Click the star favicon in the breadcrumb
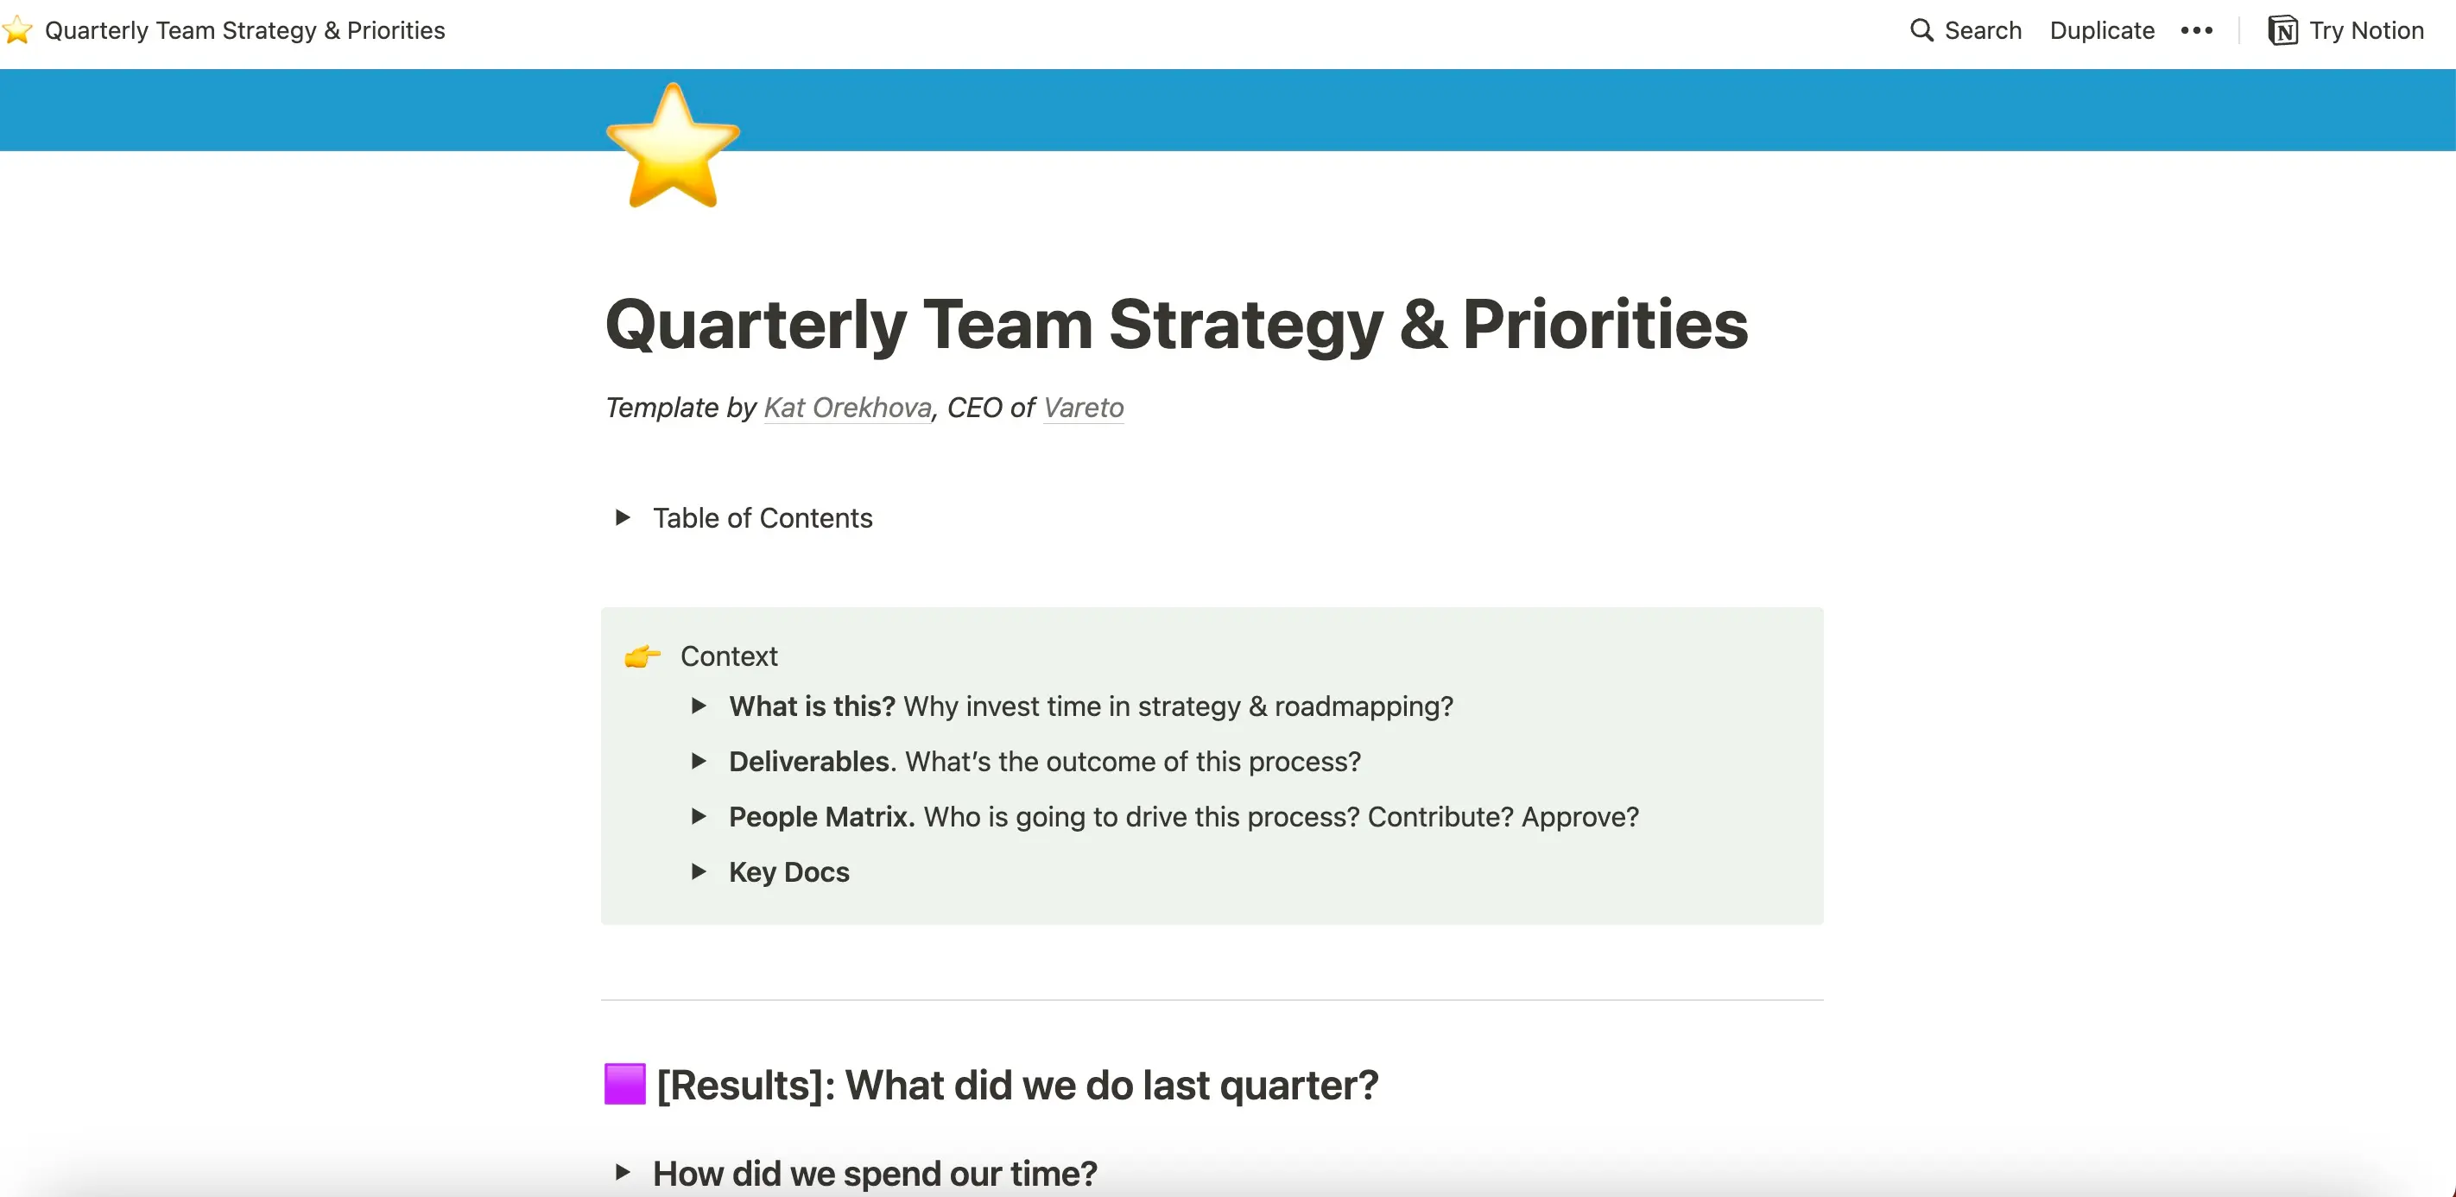The image size is (2456, 1197). pyautogui.click(x=17, y=29)
